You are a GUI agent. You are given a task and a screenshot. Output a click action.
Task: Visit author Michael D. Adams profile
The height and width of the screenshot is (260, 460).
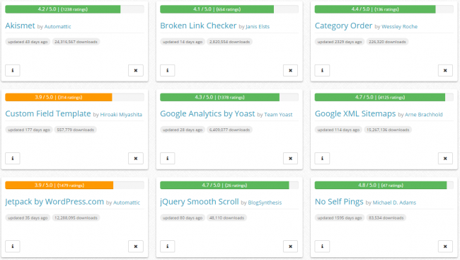tap(394, 203)
